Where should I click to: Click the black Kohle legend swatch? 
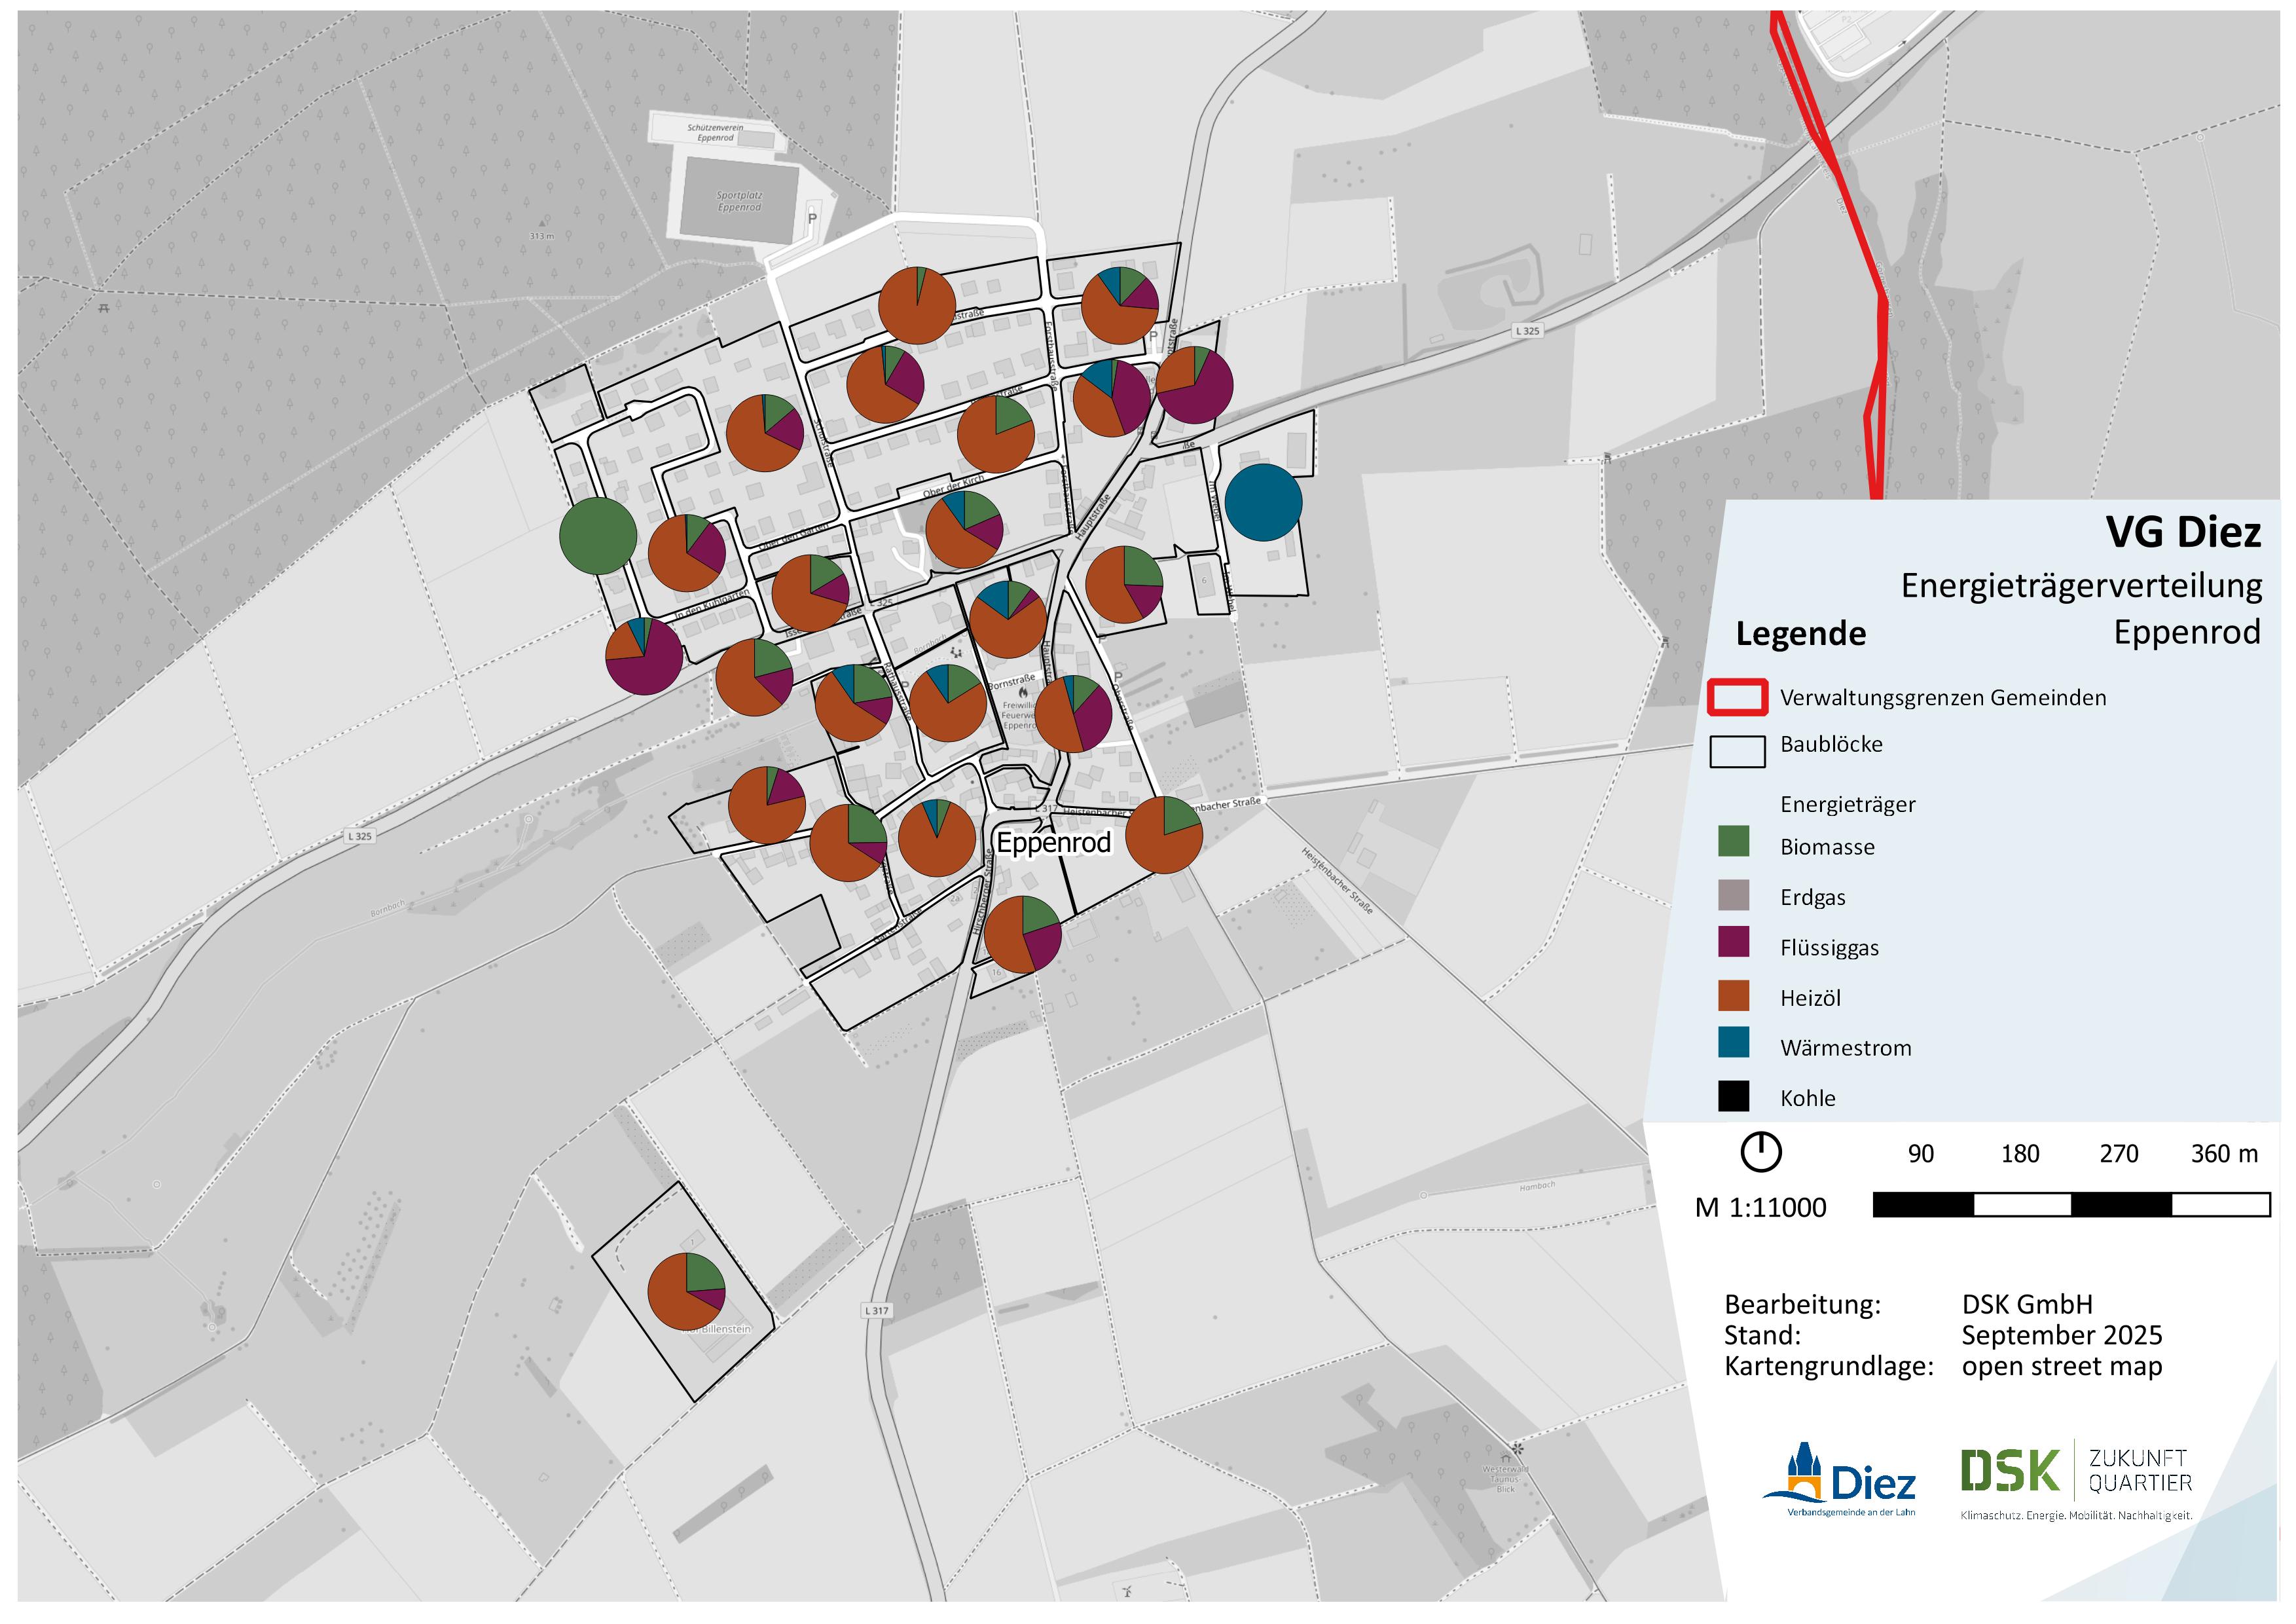coord(1733,1096)
